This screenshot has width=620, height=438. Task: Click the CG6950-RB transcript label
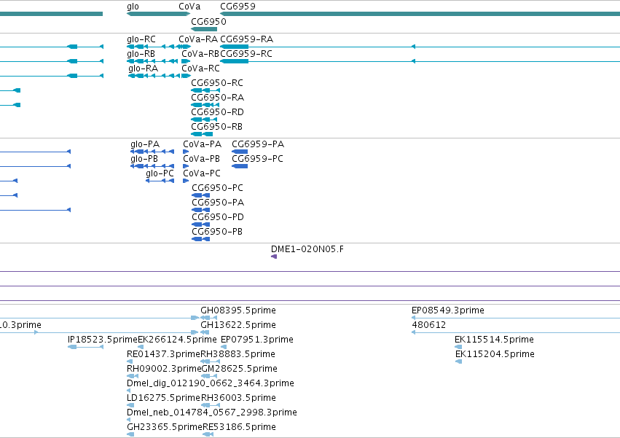click(216, 128)
